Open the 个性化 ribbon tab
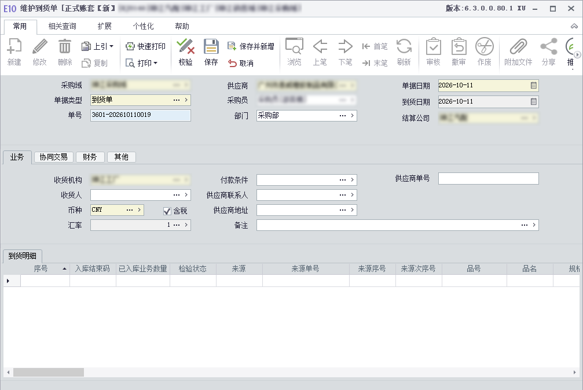583x390 pixels. coord(143,27)
